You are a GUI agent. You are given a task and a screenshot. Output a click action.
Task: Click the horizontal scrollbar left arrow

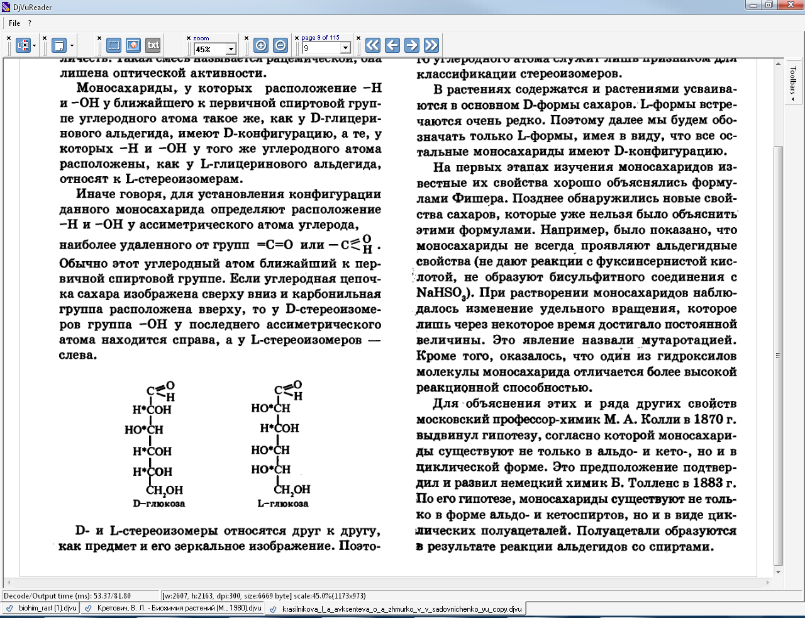8,583
